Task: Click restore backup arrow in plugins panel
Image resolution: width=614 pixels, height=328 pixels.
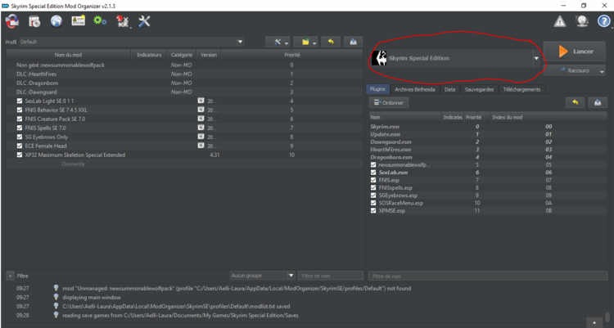Action: pos(576,102)
